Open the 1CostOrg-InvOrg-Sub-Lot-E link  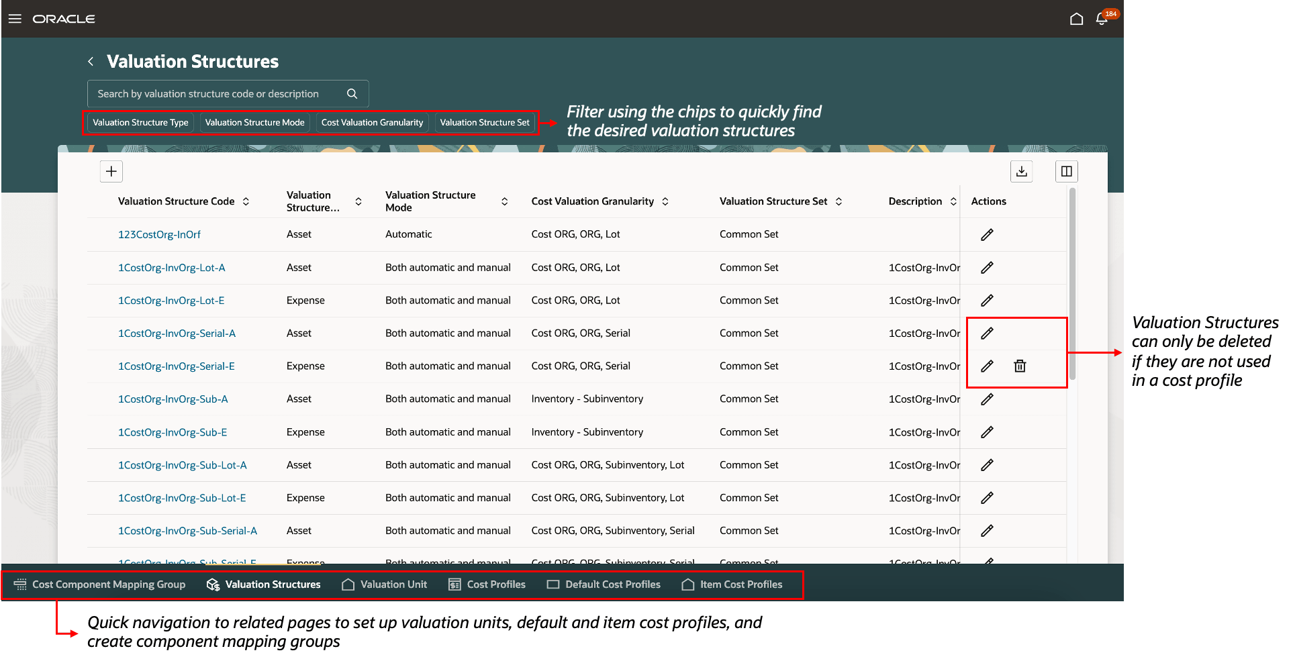182,498
